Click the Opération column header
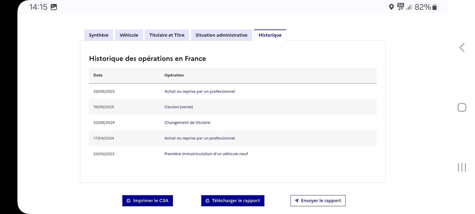Viewport: 475px width, 214px height. point(174,75)
